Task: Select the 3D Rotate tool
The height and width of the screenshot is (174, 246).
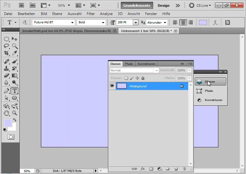Action: click(6, 106)
